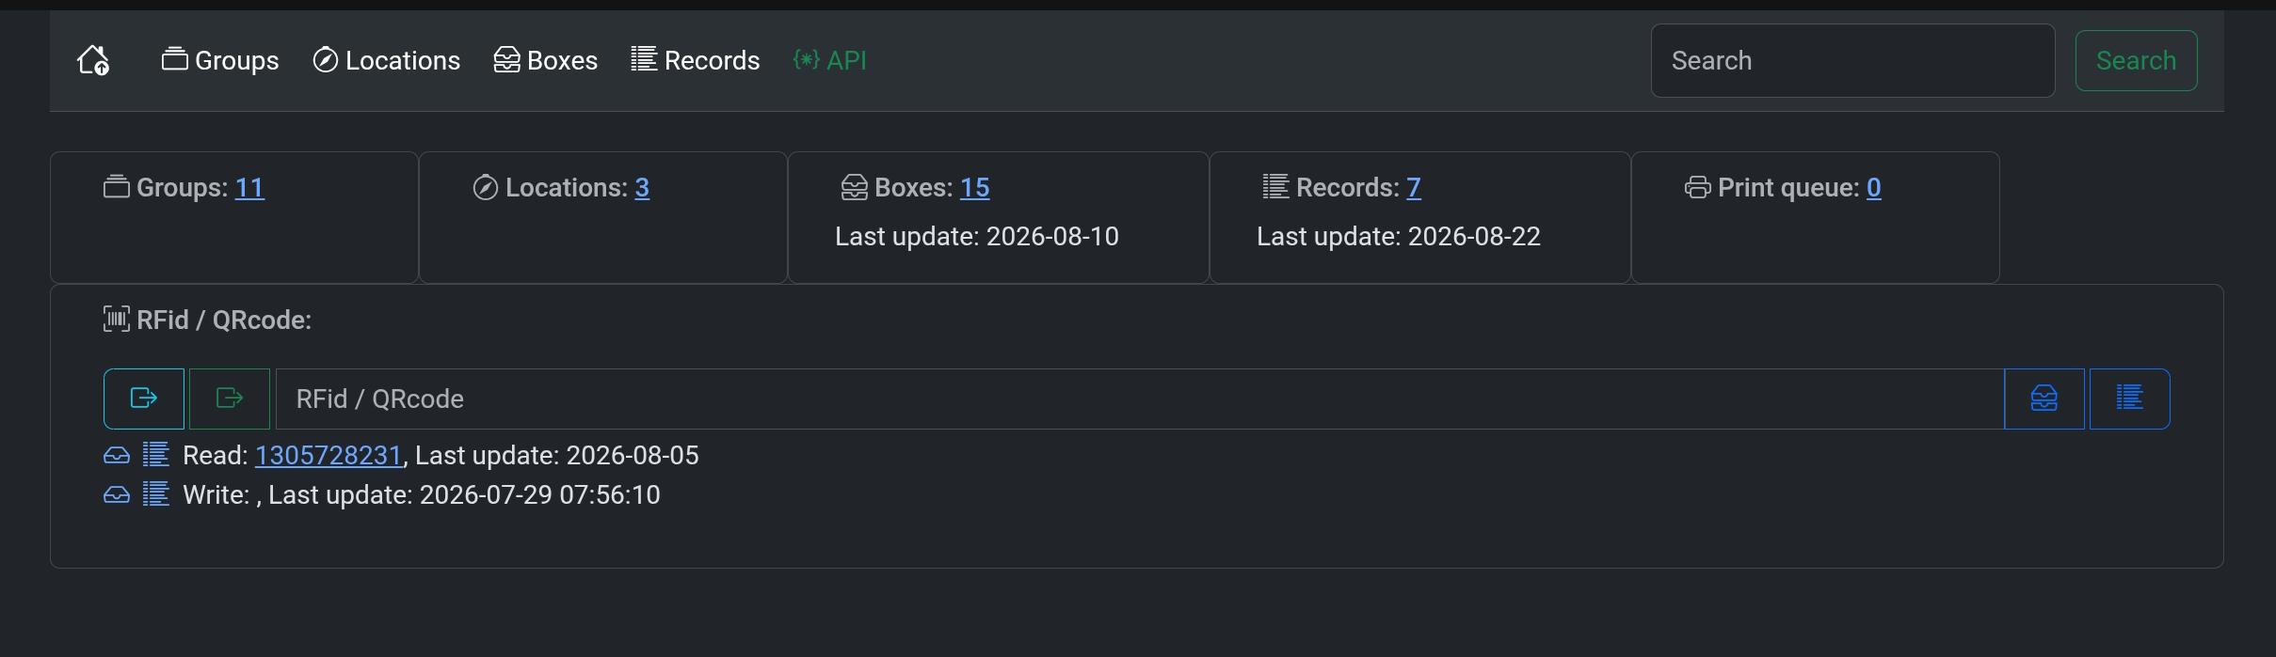The image size is (2276, 657).
Task: Open the Records count link 7
Action: 1414,188
